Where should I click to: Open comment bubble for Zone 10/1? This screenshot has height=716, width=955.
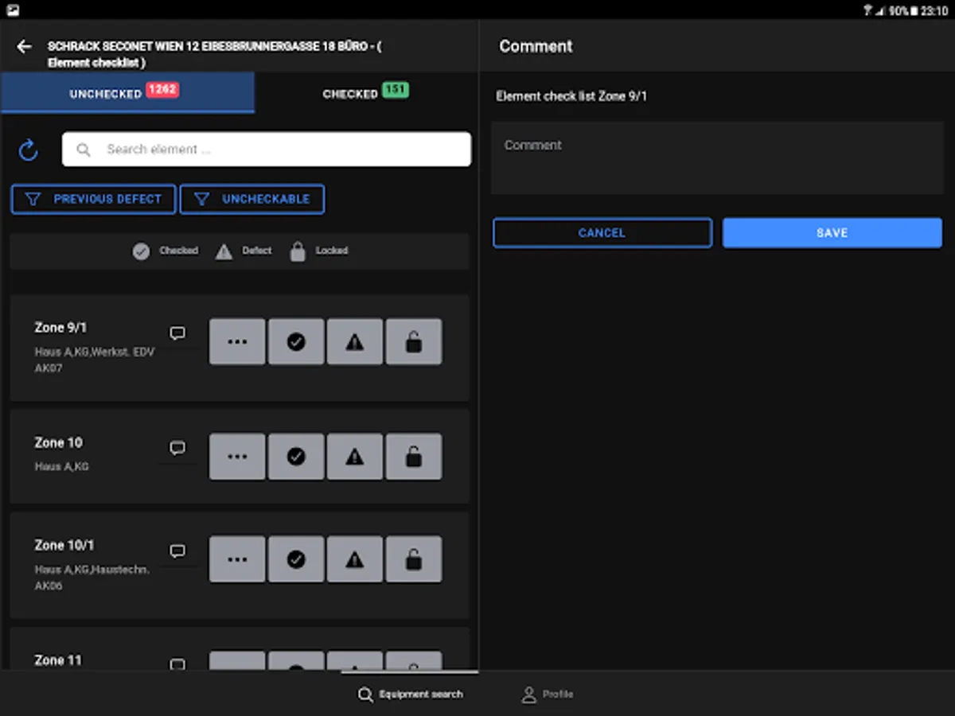point(177,551)
